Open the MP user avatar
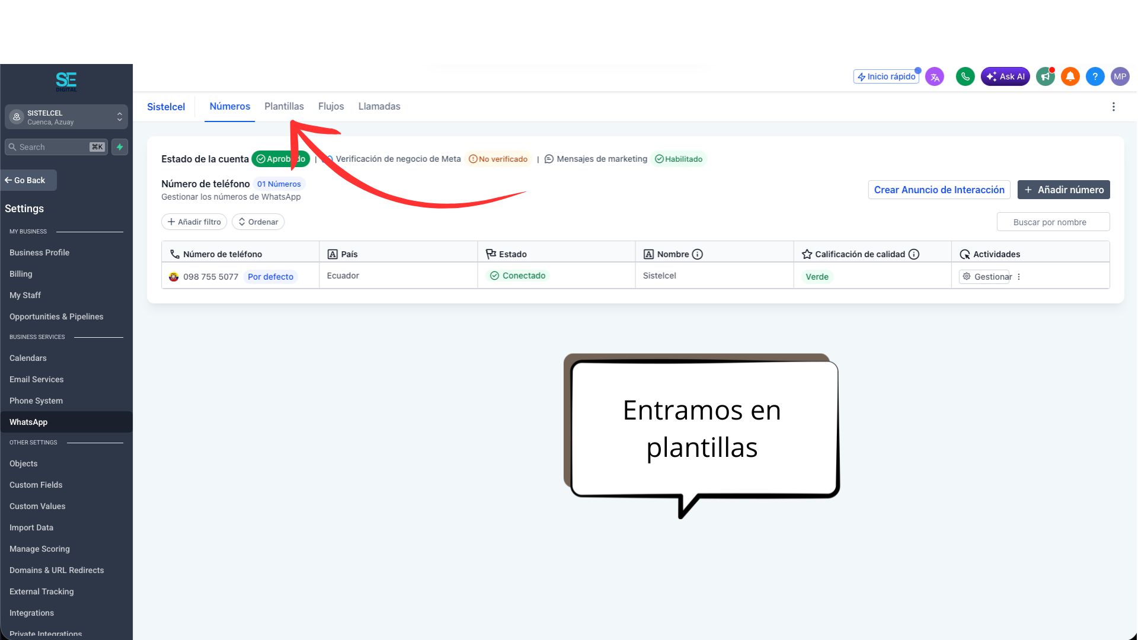1138x640 pixels. (1120, 76)
